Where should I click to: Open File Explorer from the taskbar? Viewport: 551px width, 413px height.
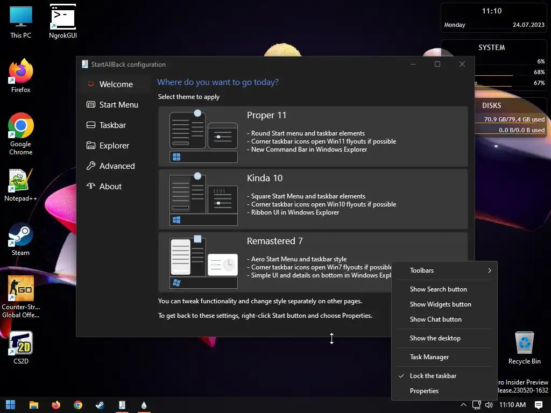click(34, 405)
